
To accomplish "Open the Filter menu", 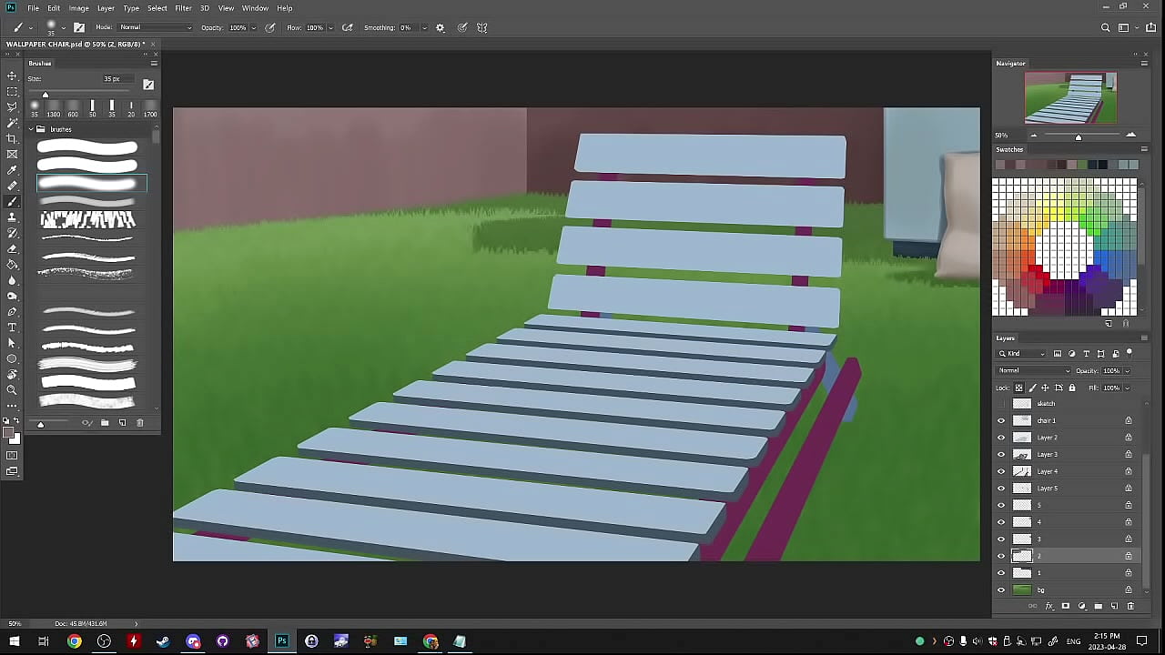I will 183,8.
